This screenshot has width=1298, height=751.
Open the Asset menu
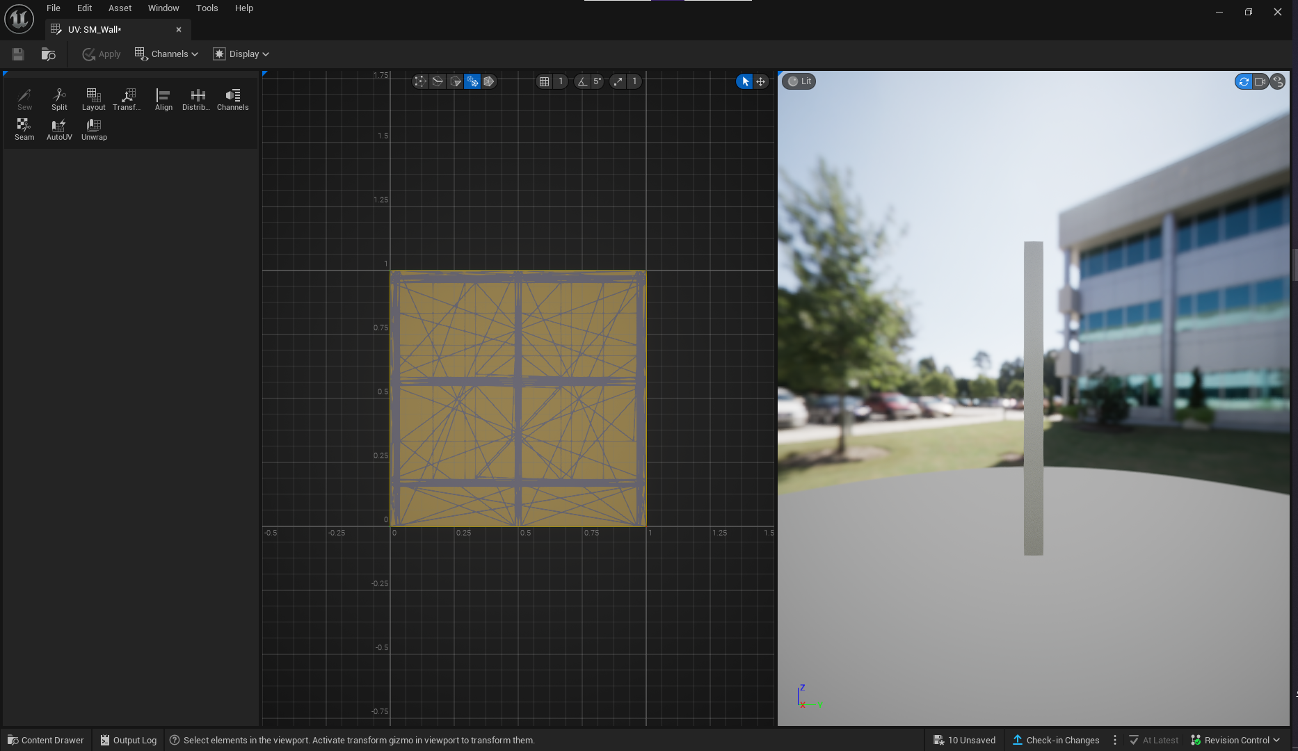tap(120, 8)
